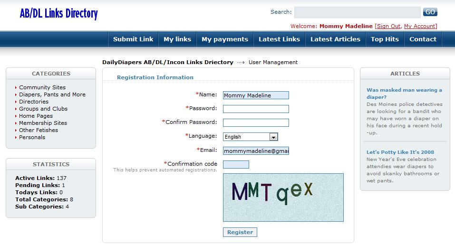View Latest Links in navigation bar
This screenshot has width=455, height=245.
point(279,39)
